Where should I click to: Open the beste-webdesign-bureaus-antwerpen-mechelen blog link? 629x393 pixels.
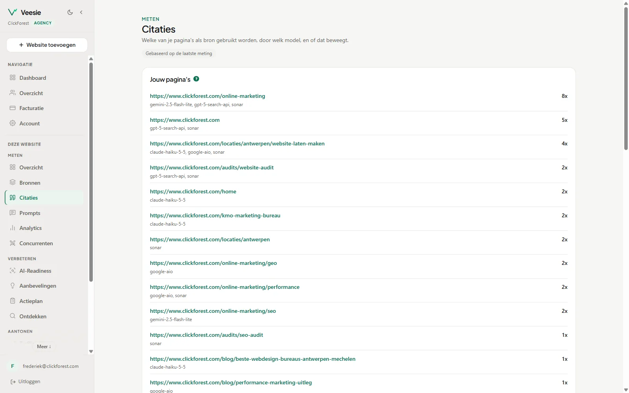coord(252,359)
